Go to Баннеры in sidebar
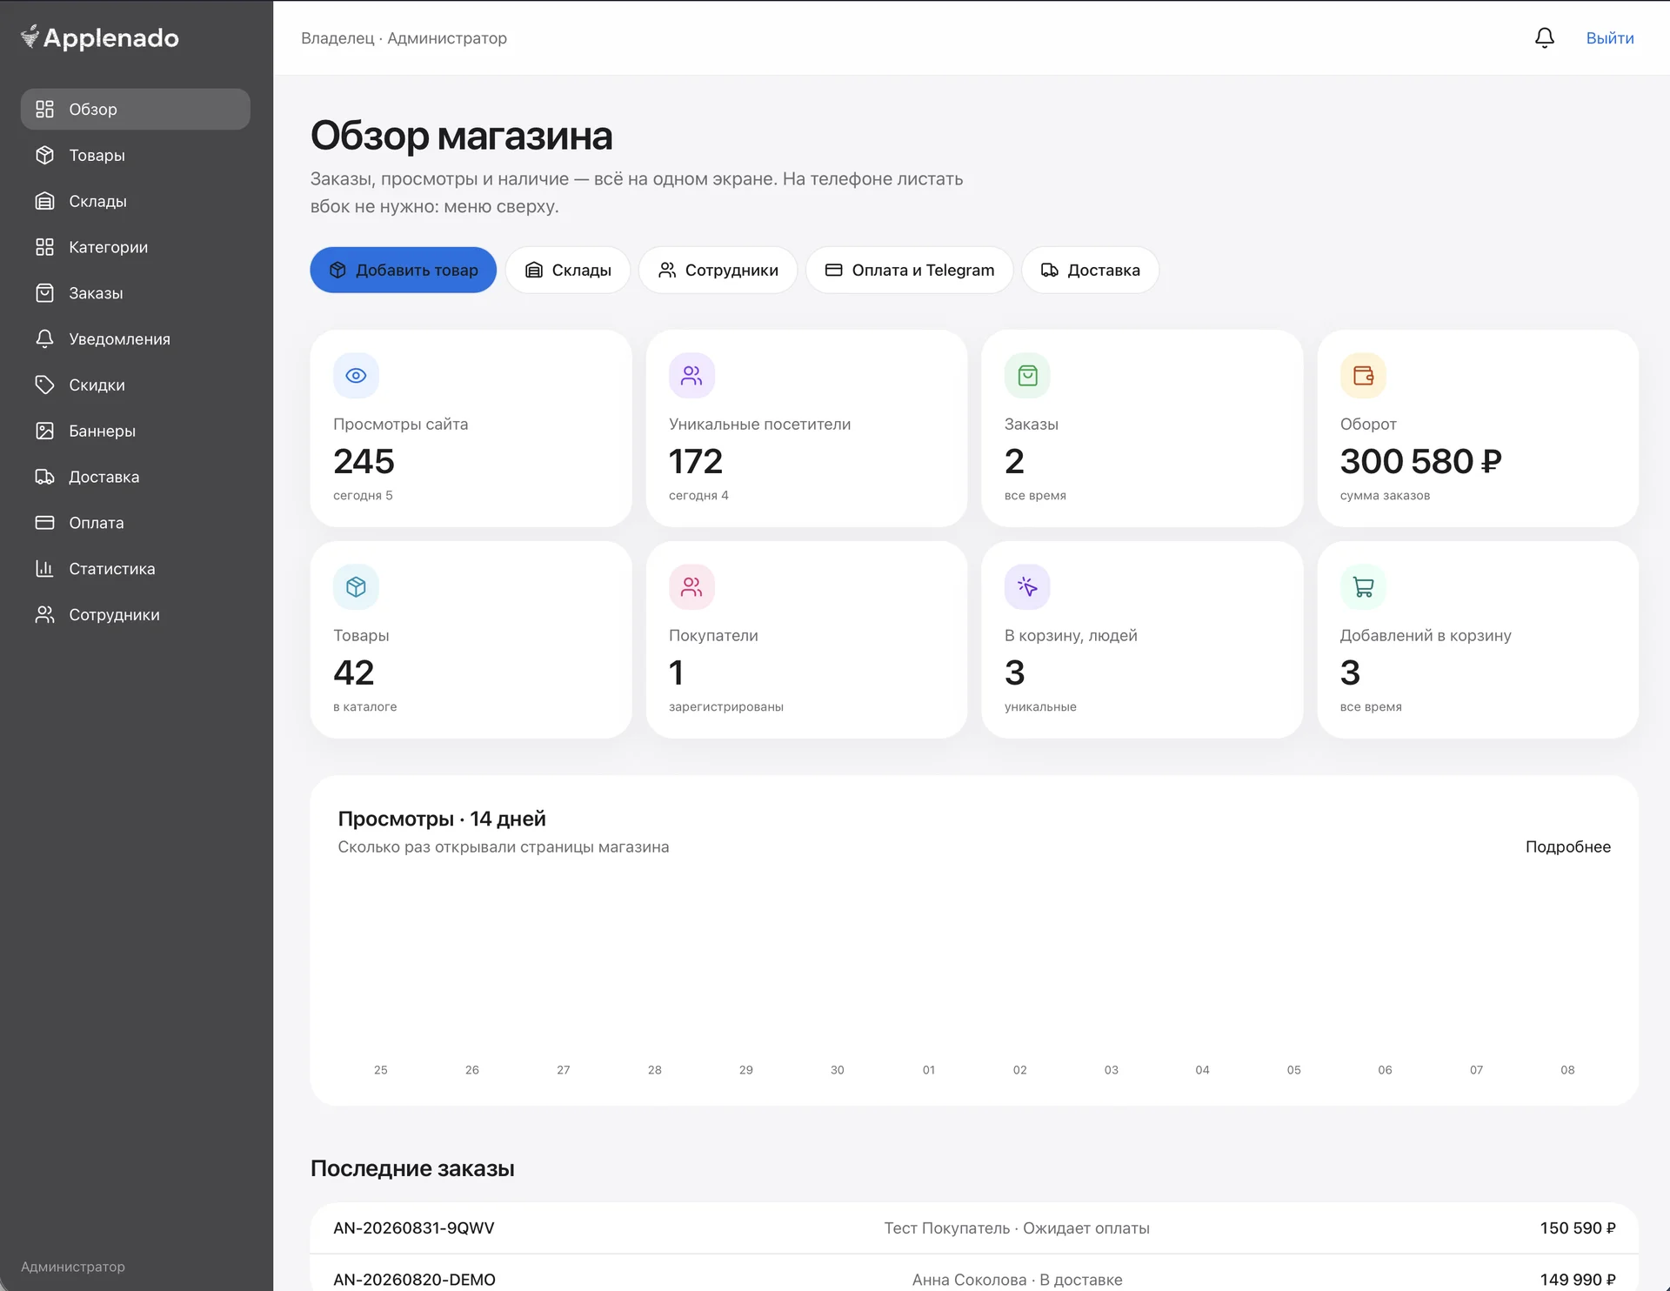The height and width of the screenshot is (1291, 1670). tap(135, 431)
